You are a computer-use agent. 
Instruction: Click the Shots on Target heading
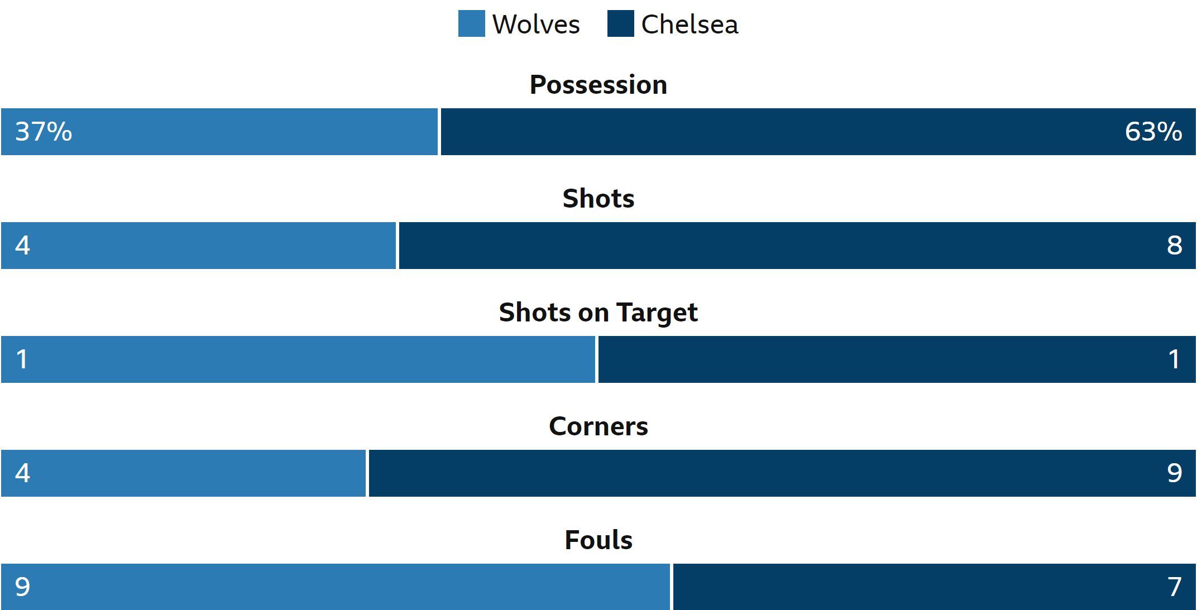pyautogui.click(x=598, y=313)
